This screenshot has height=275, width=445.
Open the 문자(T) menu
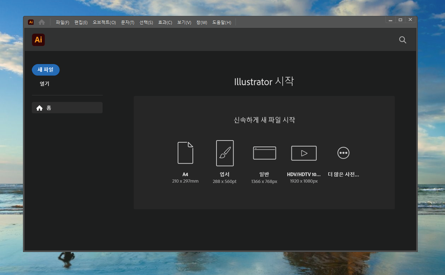click(128, 22)
